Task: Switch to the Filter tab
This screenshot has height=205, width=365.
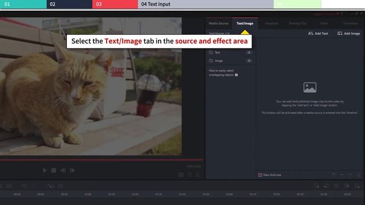Action: 324,23
